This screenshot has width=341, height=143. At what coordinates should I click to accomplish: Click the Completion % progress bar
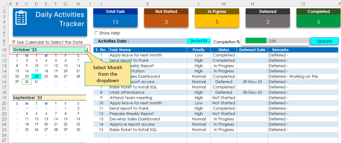277,41
